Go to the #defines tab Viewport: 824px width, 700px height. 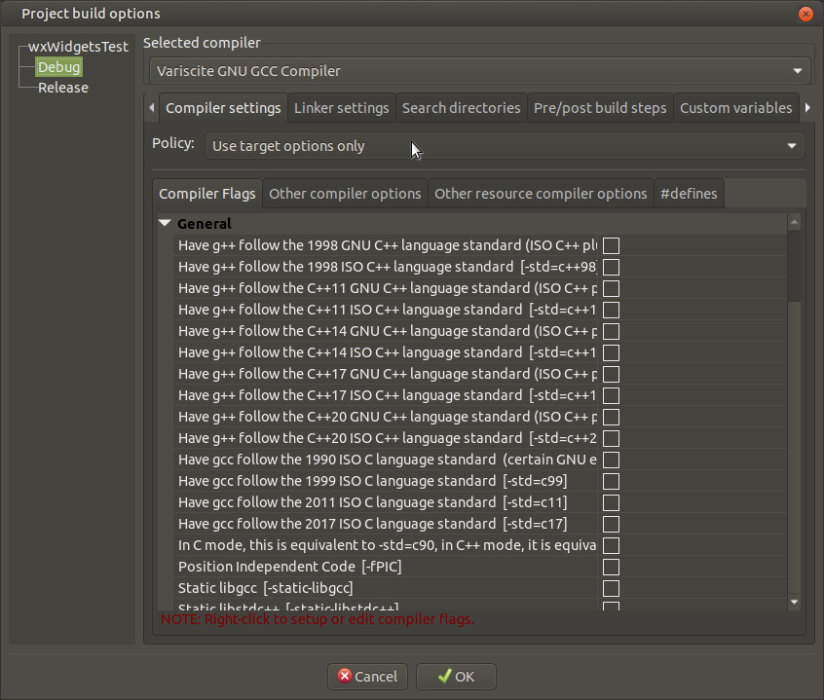tap(688, 194)
